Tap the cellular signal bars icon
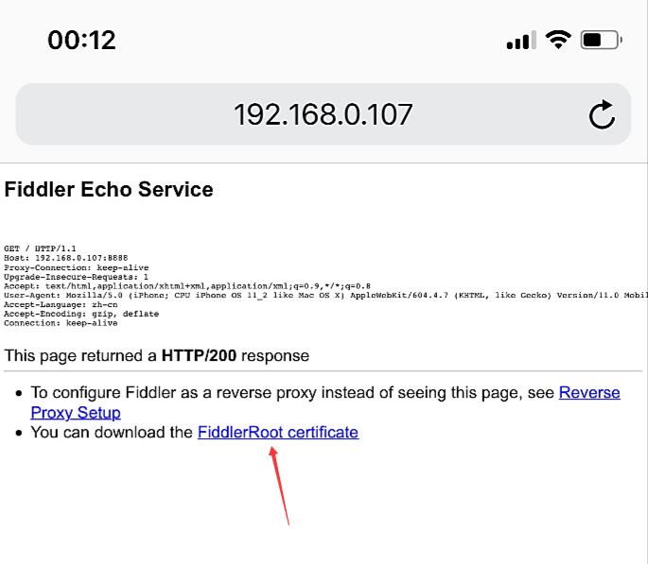648x564 pixels. (521, 41)
